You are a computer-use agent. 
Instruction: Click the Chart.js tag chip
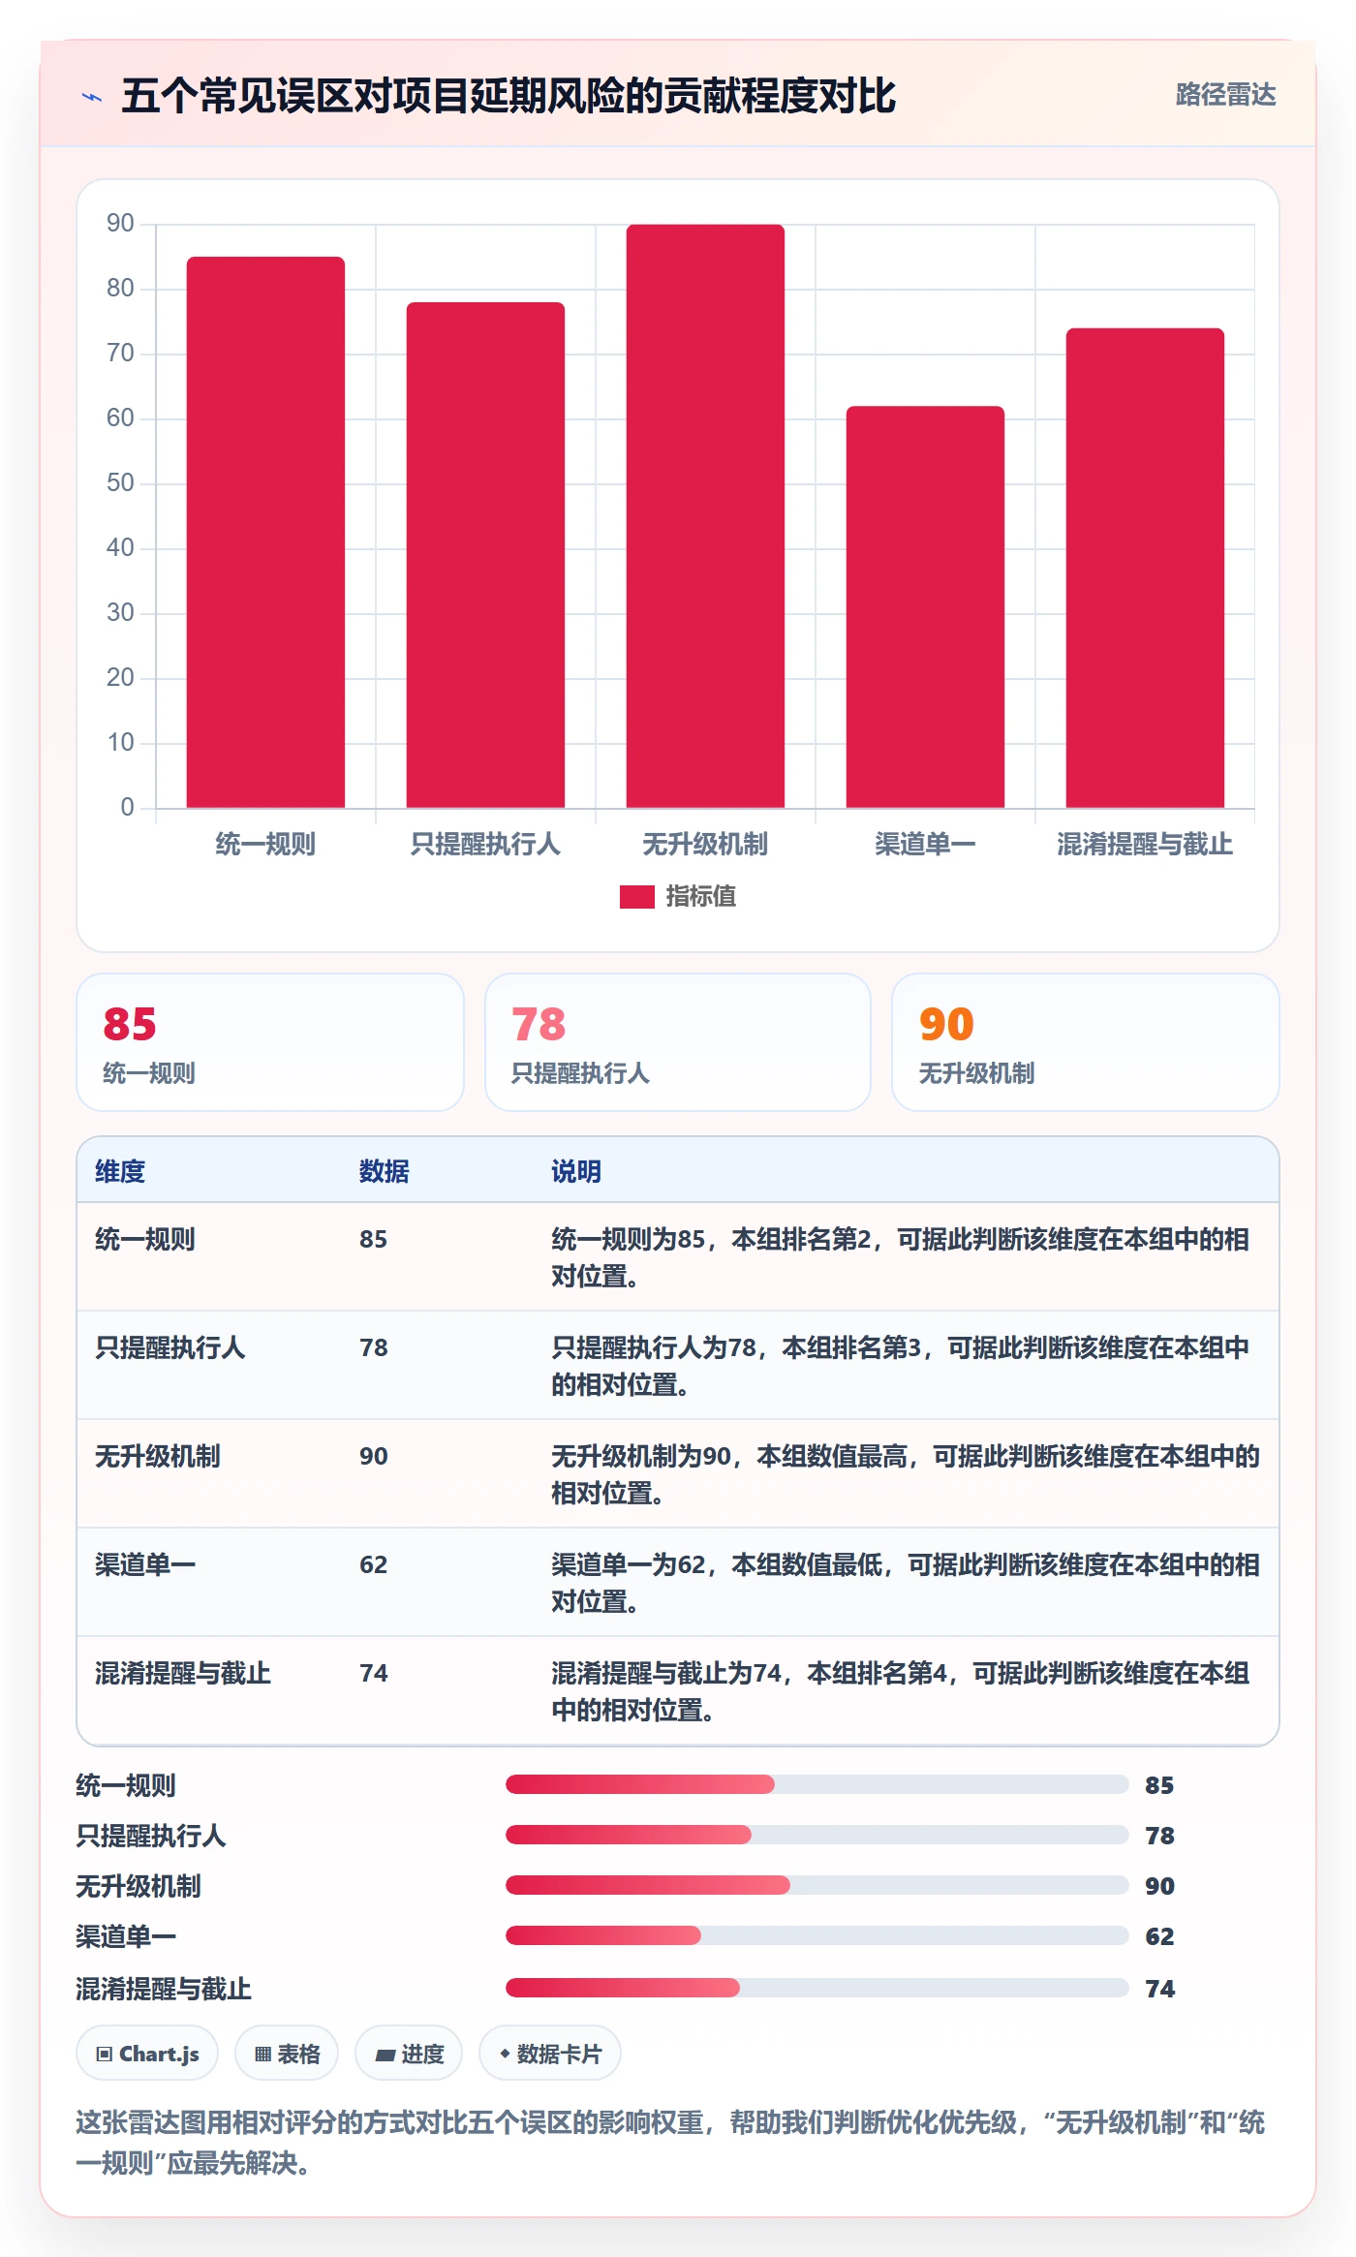click(x=147, y=2053)
